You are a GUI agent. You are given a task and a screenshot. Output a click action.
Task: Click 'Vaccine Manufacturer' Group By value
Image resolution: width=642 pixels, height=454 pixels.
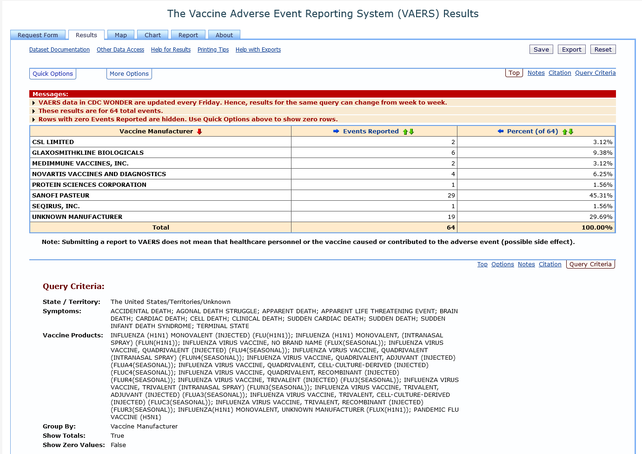tap(144, 427)
